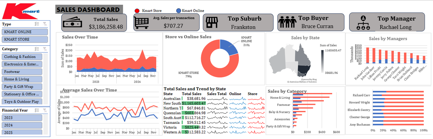The image size is (433, 139).
Task: Click the Sales by Category chart title
Action: pos(287,91)
